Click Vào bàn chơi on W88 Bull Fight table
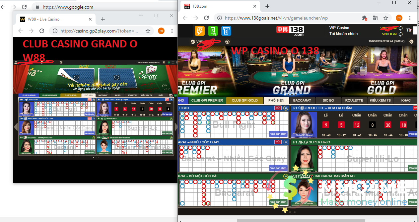Screen dimensions: 419x222 click(x=90, y=114)
